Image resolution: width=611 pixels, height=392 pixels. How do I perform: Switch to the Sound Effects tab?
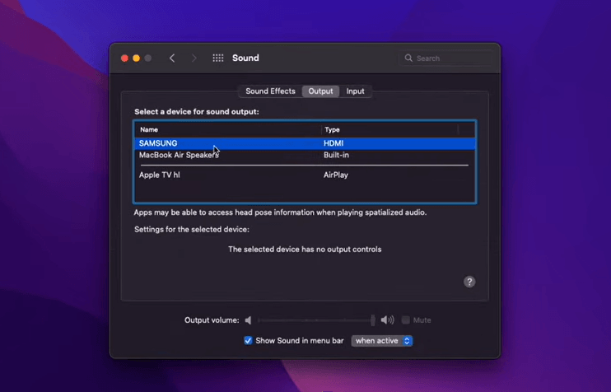coord(270,91)
